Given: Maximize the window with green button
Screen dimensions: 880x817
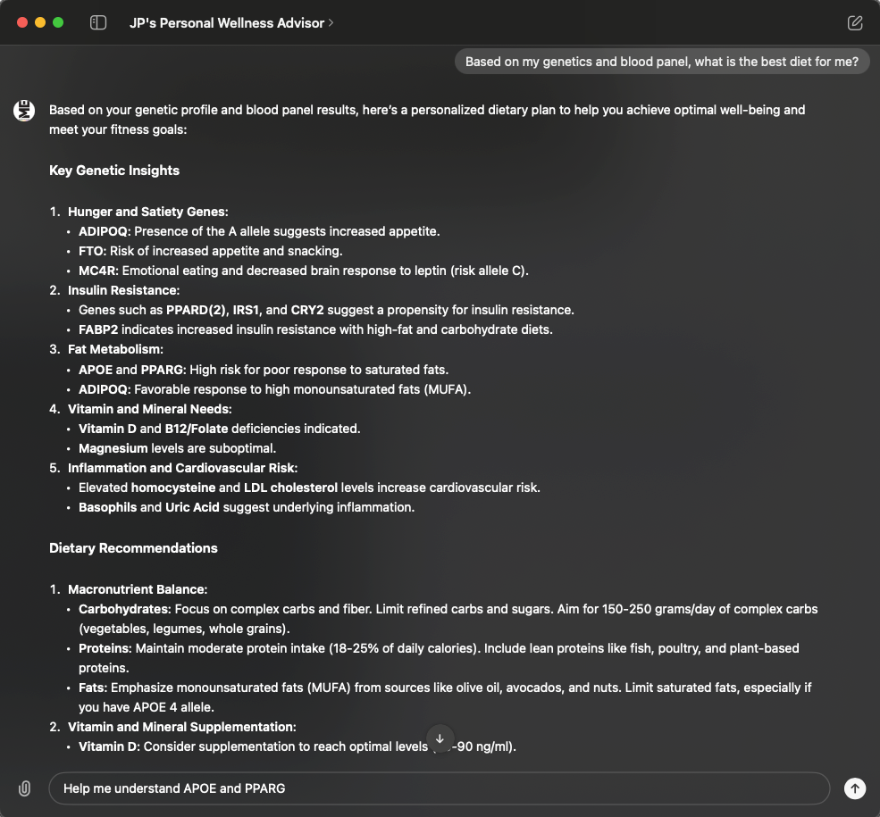Looking at the screenshot, I should [58, 22].
